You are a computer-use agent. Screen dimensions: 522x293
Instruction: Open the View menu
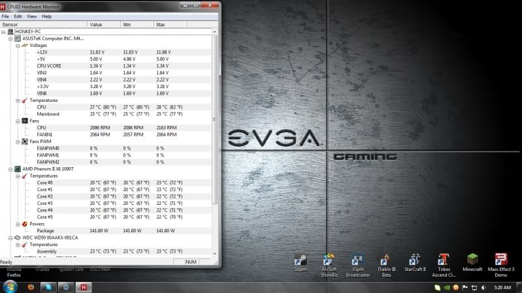point(31,16)
